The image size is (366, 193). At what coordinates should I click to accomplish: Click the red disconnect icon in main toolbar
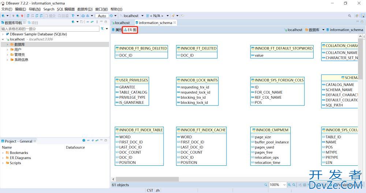pyautogui.click(x=22, y=16)
